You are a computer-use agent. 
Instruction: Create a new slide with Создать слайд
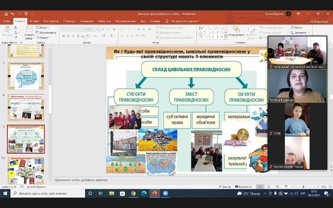pos(29,33)
